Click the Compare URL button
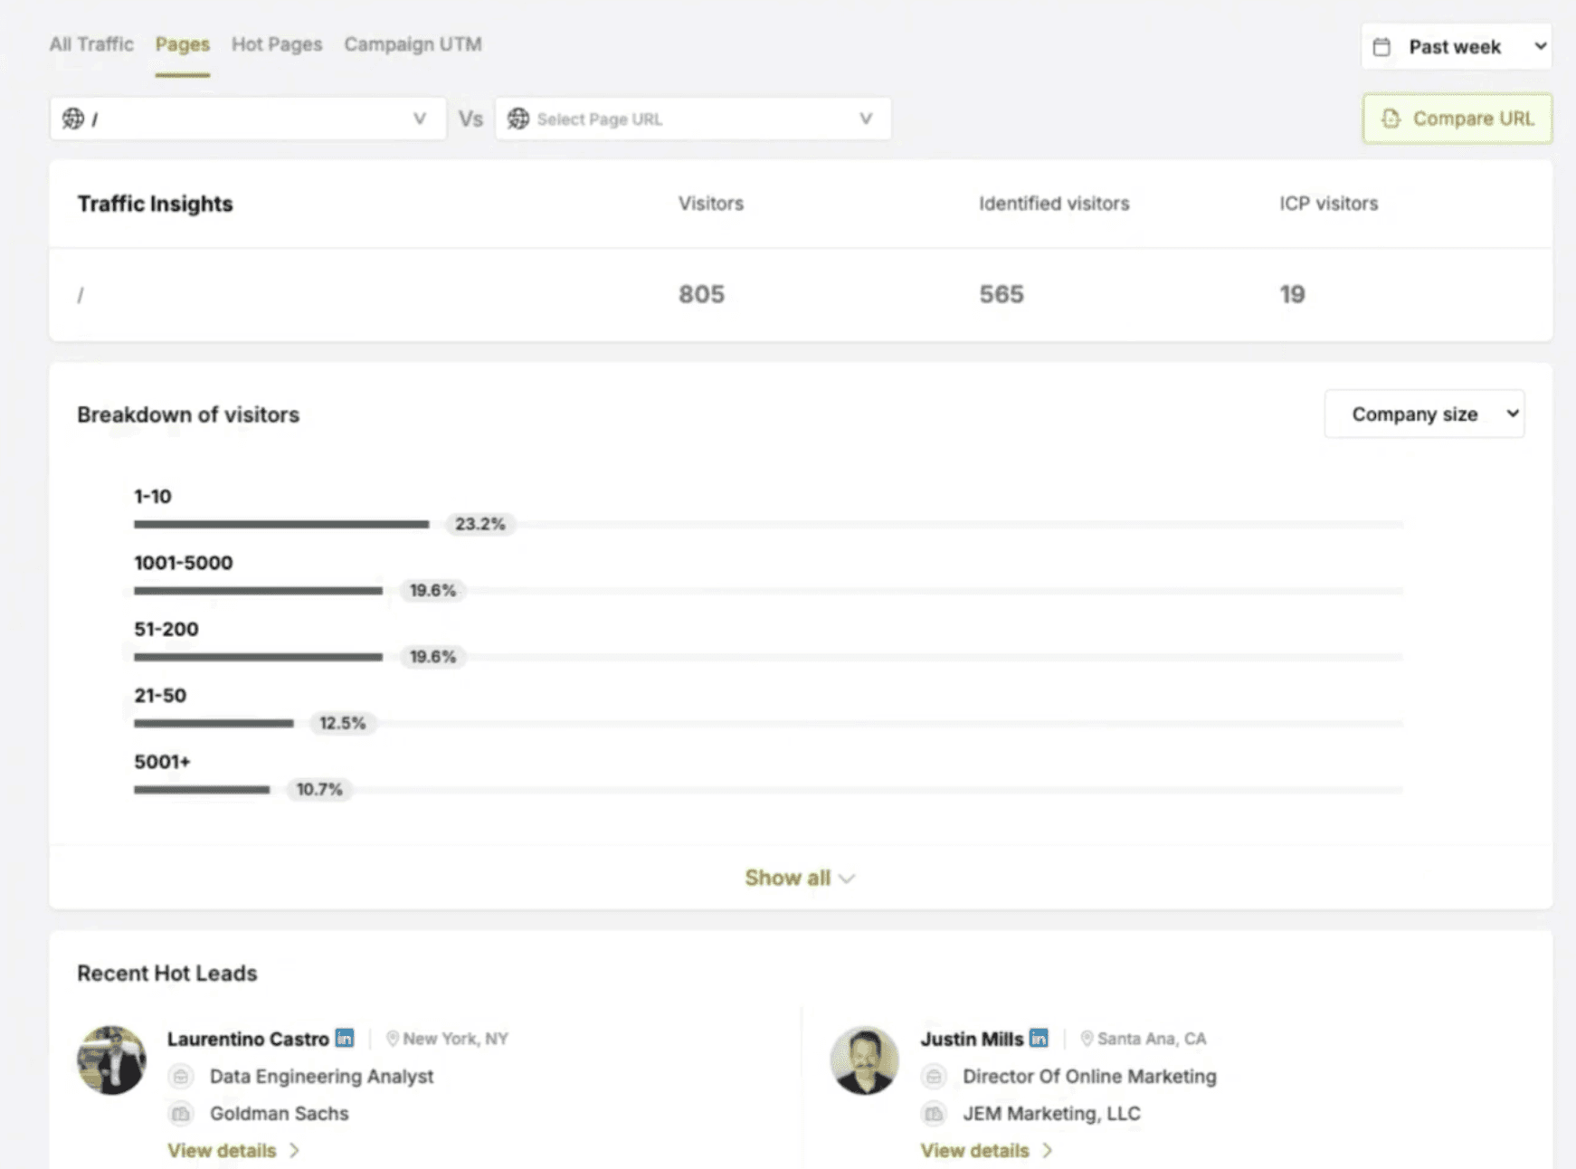Image resolution: width=1576 pixels, height=1169 pixels. (x=1457, y=119)
